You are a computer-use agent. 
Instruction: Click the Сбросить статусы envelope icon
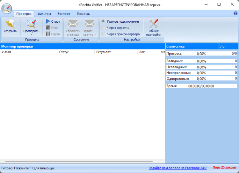click(x=73, y=24)
